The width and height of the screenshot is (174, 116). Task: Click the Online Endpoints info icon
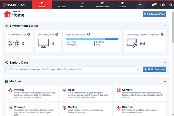click(29, 34)
